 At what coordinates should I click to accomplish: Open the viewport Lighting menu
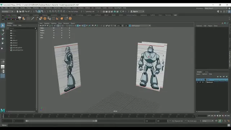(x=54, y=23)
